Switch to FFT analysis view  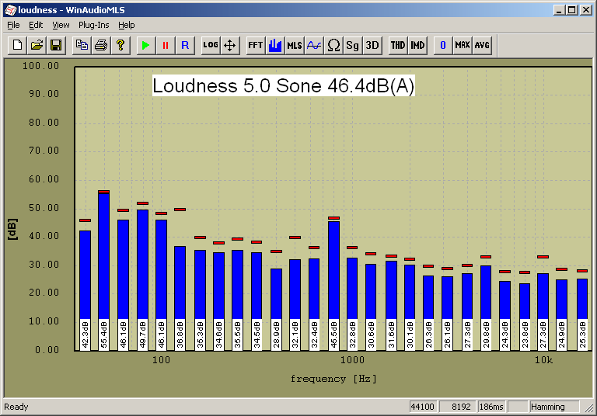[256, 45]
